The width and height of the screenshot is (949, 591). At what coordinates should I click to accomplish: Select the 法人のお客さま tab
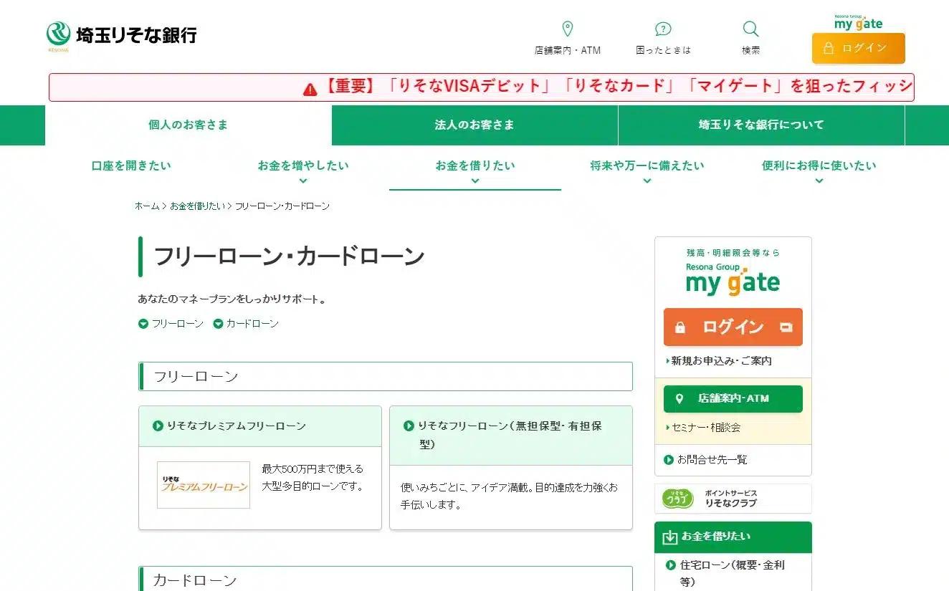475,125
